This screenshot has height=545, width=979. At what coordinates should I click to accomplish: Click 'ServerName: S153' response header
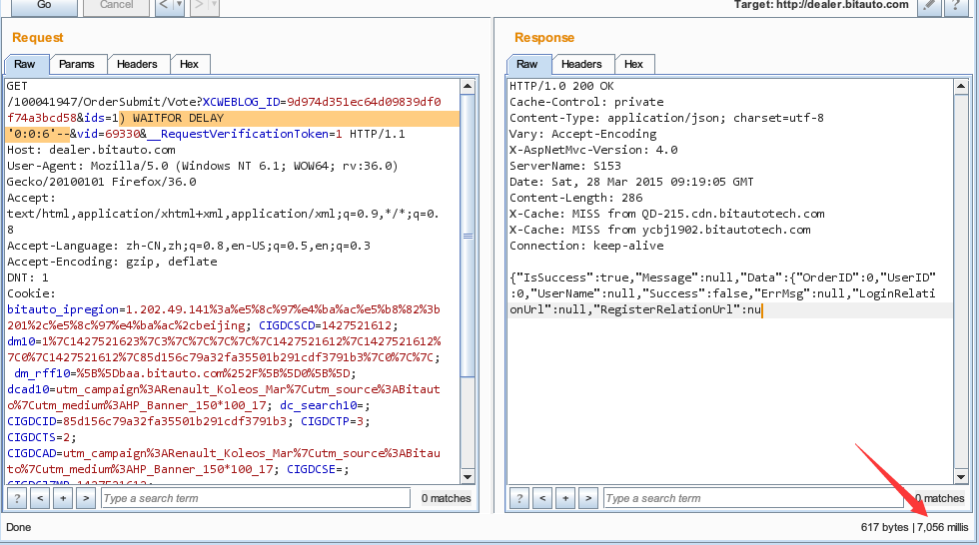tap(565, 166)
